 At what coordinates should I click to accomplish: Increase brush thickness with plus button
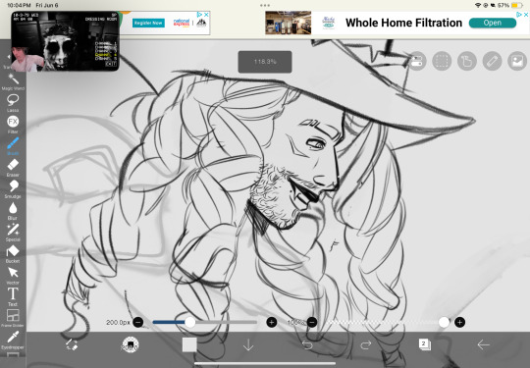272,323
